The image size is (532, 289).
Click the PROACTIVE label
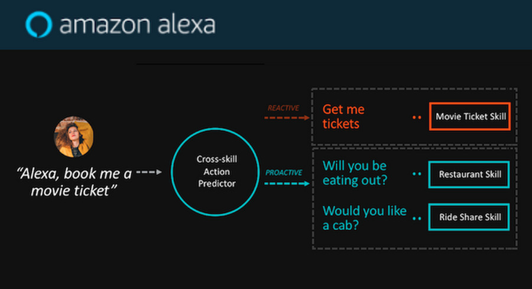(284, 173)
